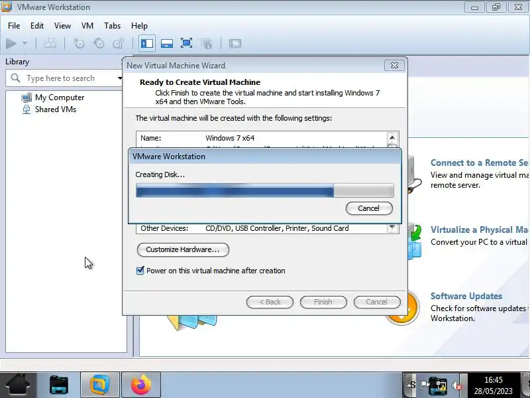Screen dimensions: 530x398
Task: Open the View menu
Action: point(62,26)
